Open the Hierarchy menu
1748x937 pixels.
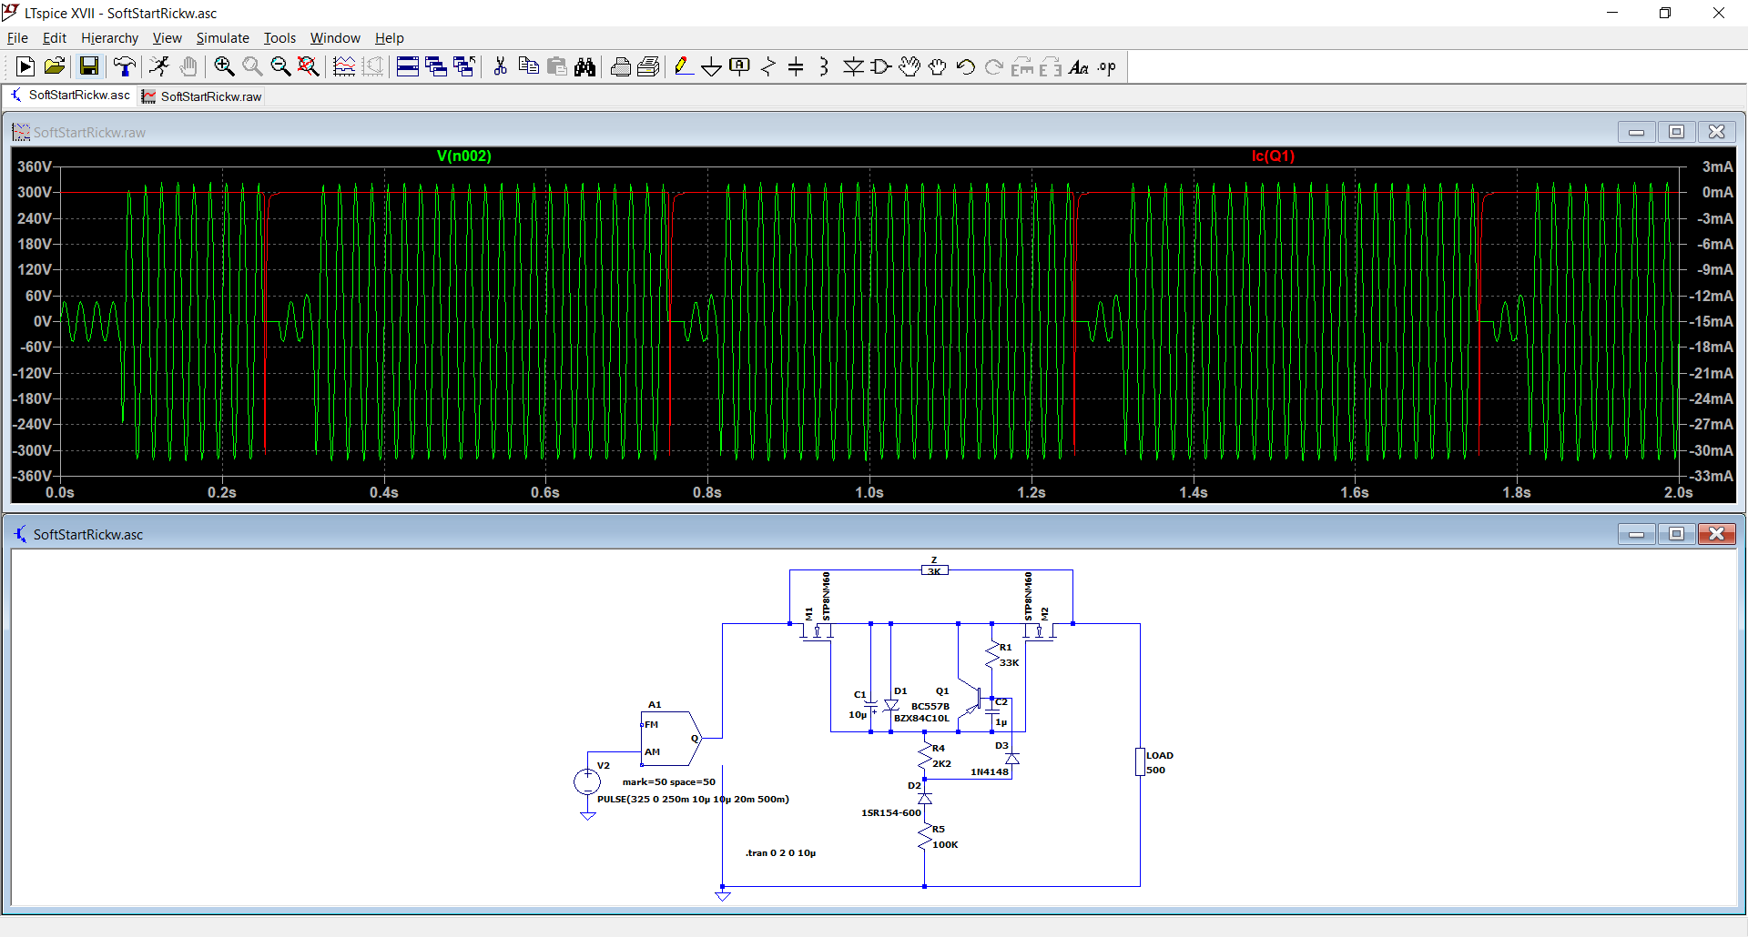coord(109,38)
